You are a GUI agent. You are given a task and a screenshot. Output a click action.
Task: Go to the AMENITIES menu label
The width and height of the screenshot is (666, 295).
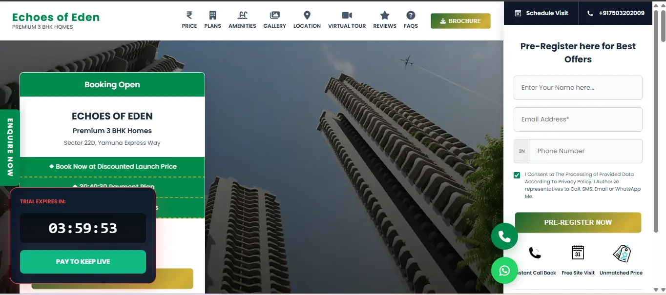pos(242,26)
